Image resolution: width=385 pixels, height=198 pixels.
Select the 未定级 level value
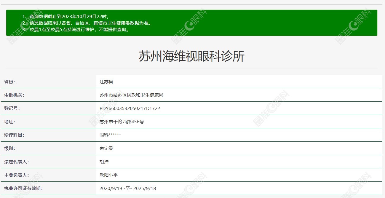tap(106, 148)
